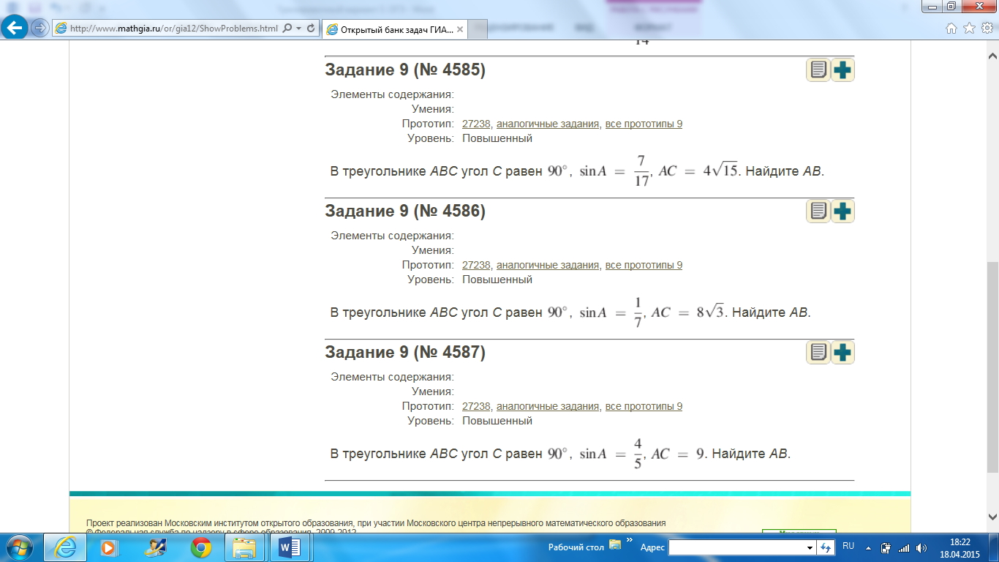This screenshot has height=562, width=999.
Task: Show hidden tray icons arrow
Action: pyautogui.click(x=868, y=547)
